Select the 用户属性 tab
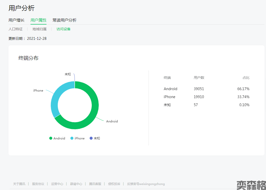 [x=38, y=20]
